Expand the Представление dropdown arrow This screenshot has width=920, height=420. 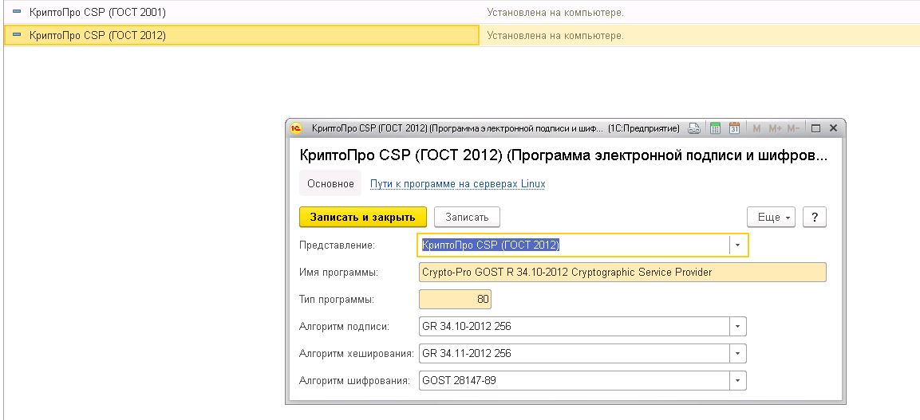(738, 245)
